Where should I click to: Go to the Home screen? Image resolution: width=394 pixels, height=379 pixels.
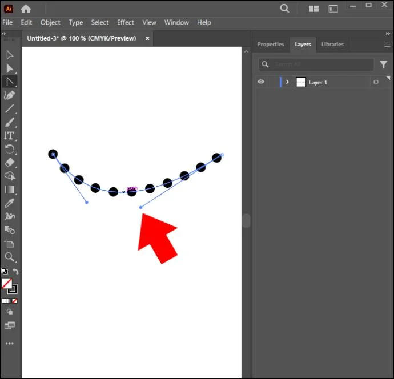26,9
